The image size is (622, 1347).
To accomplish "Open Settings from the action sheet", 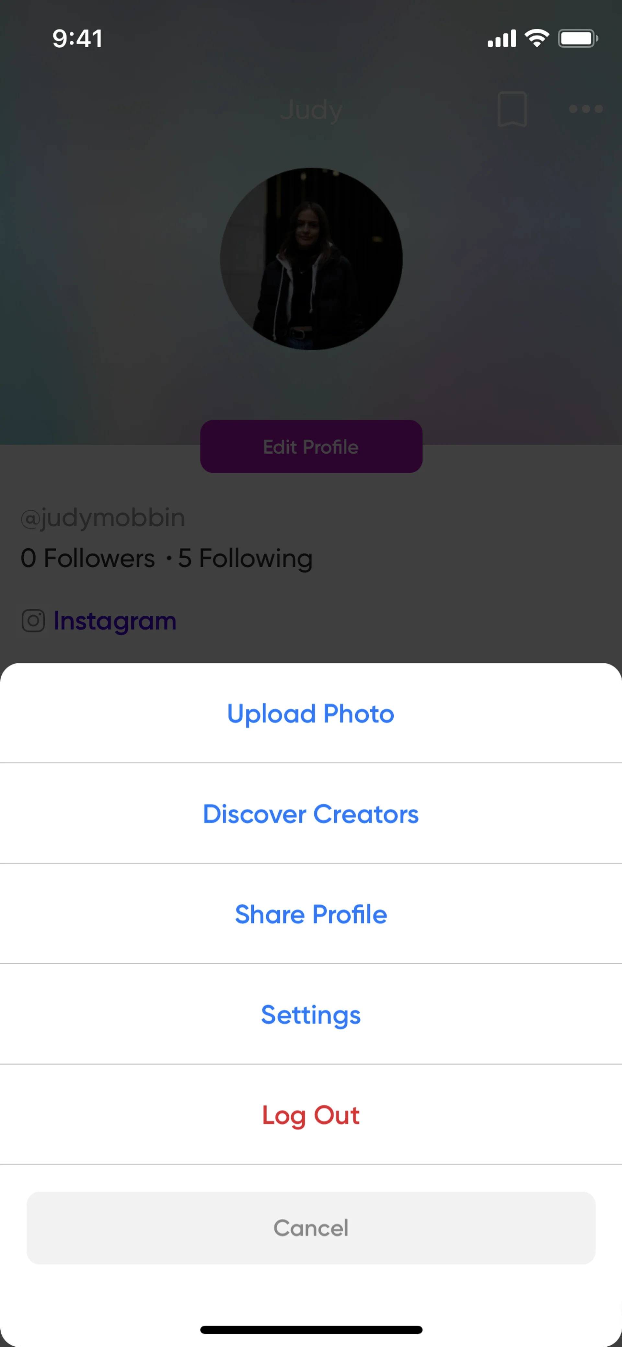I will 310,1015.
